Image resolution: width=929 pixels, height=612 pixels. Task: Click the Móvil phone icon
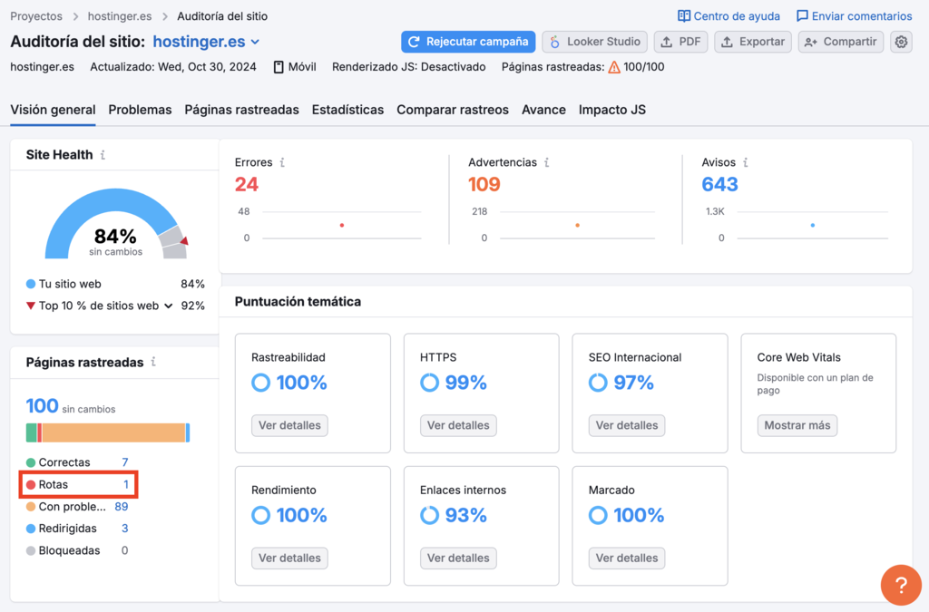[x=277, y=66]
